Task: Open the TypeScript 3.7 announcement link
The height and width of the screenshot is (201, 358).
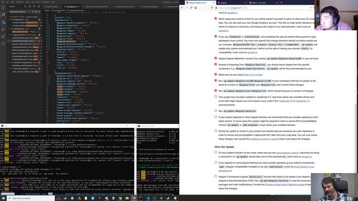Action: [303, 101]
